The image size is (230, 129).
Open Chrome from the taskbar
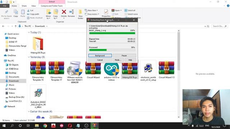[45, 126]
